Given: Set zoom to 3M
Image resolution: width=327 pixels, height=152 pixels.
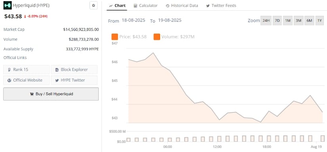Looking at the screenshot, I should tap(298, 21).
